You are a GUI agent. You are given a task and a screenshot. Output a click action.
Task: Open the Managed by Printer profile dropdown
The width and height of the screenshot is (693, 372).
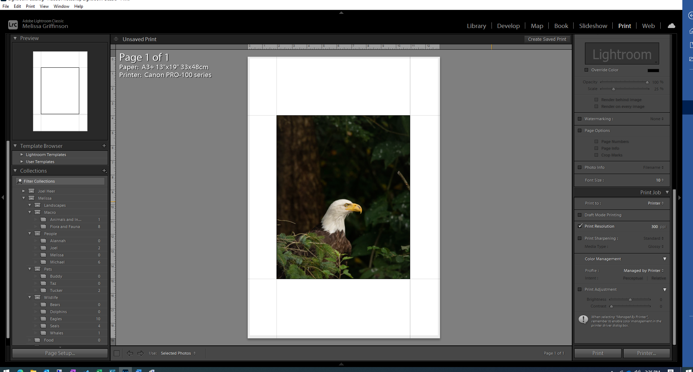pyautogui.click(x=643, y=271)
